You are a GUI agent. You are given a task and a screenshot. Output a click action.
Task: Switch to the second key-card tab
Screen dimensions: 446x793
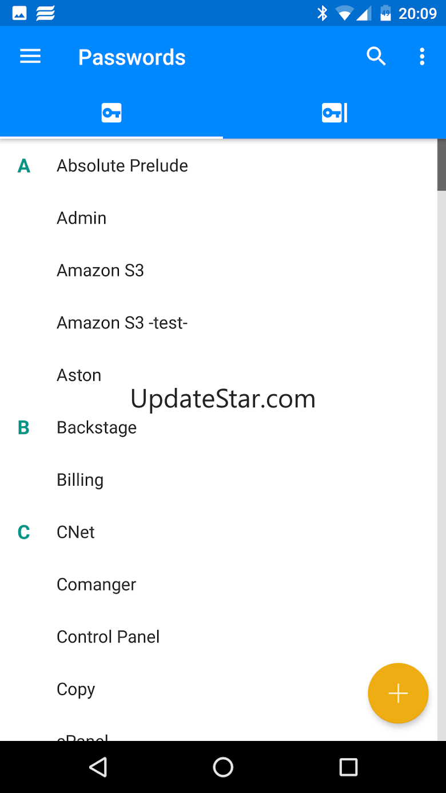coord(334,113)
